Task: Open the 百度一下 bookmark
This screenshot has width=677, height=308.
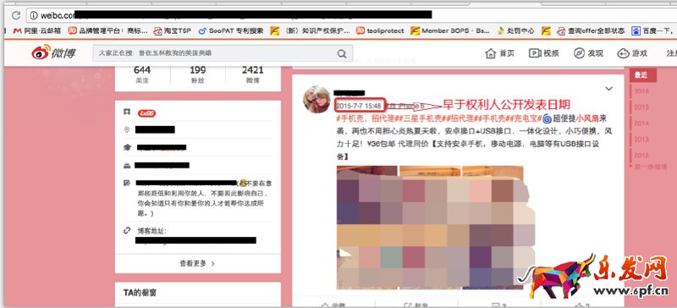Action: point(653,30)
